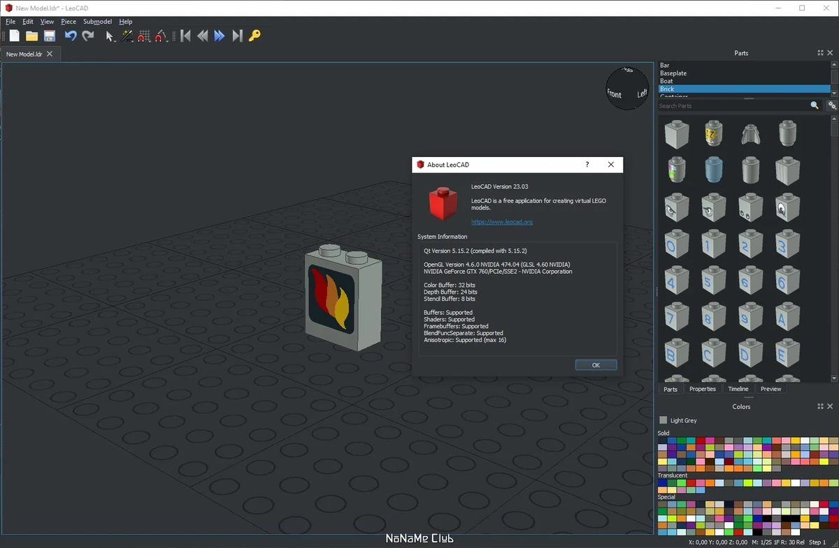The height and width of the screenshot is (548, 839).
Task: Click the flame-printed brick in the viewport
Action: [345, 298]
